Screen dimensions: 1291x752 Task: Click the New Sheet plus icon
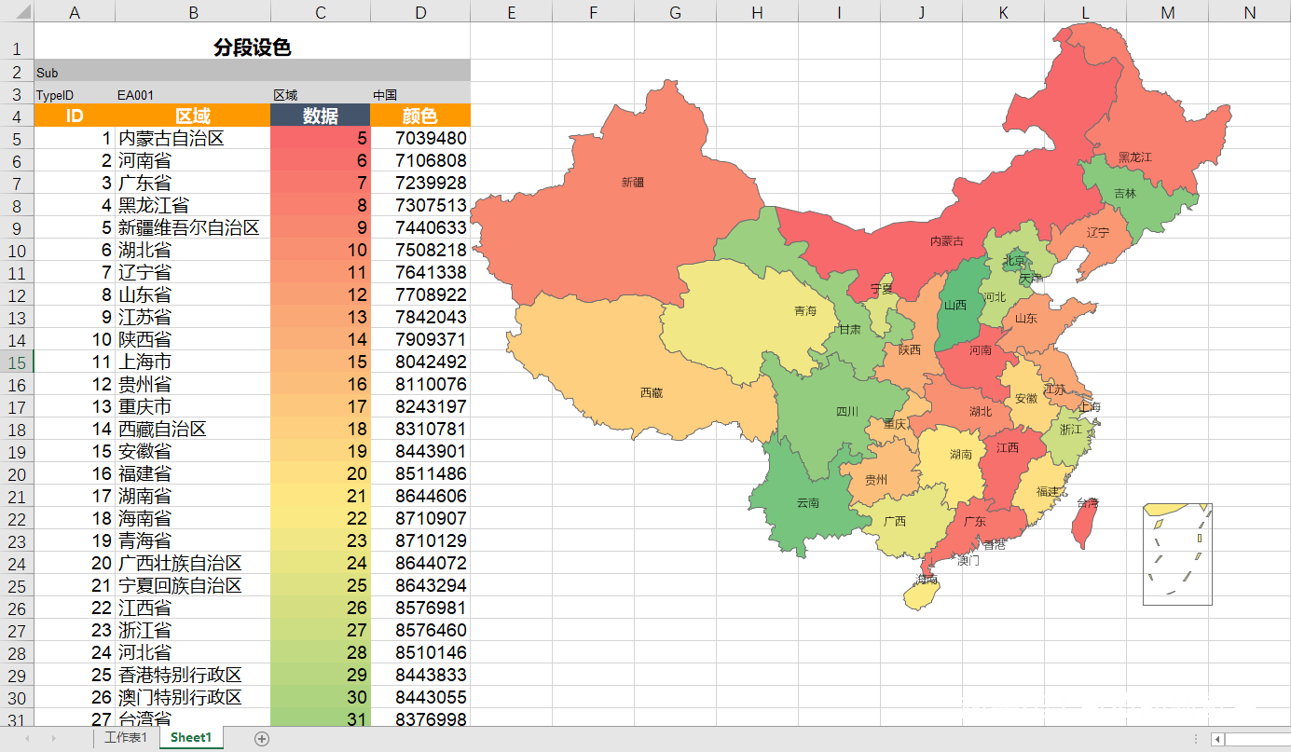click(x=262, y=737)
